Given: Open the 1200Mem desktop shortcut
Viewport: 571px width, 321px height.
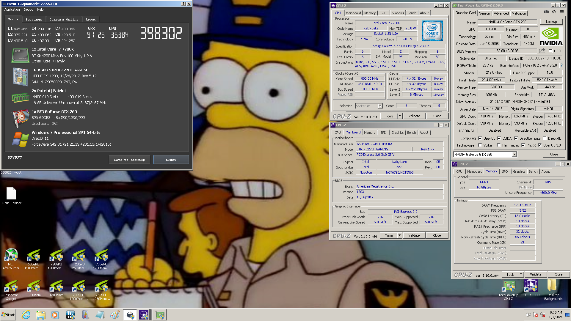Looking at the screenshot, I should click(x=34, y=288).
